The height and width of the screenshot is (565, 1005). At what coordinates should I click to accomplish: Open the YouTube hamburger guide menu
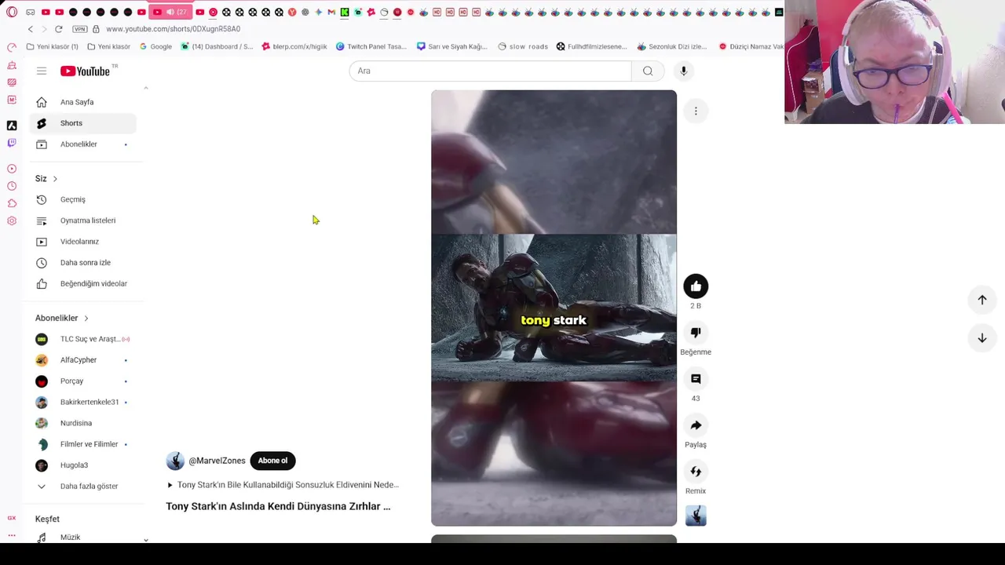click(x=42, y=71)
